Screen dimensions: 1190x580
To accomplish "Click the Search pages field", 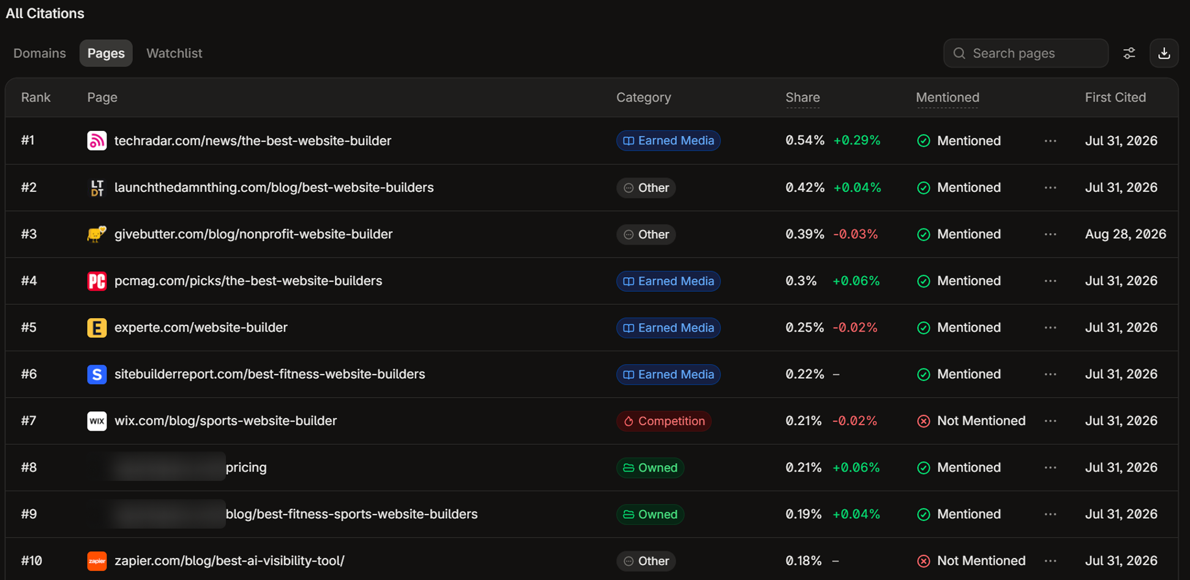I will pos(1026,53).
